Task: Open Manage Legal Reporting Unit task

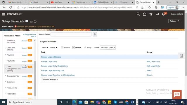Action: (52, 71)
